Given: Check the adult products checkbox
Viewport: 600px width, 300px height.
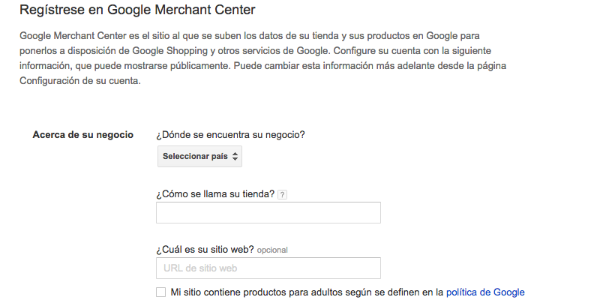Looking at the screenshot, I should click(x=161, y=292).
